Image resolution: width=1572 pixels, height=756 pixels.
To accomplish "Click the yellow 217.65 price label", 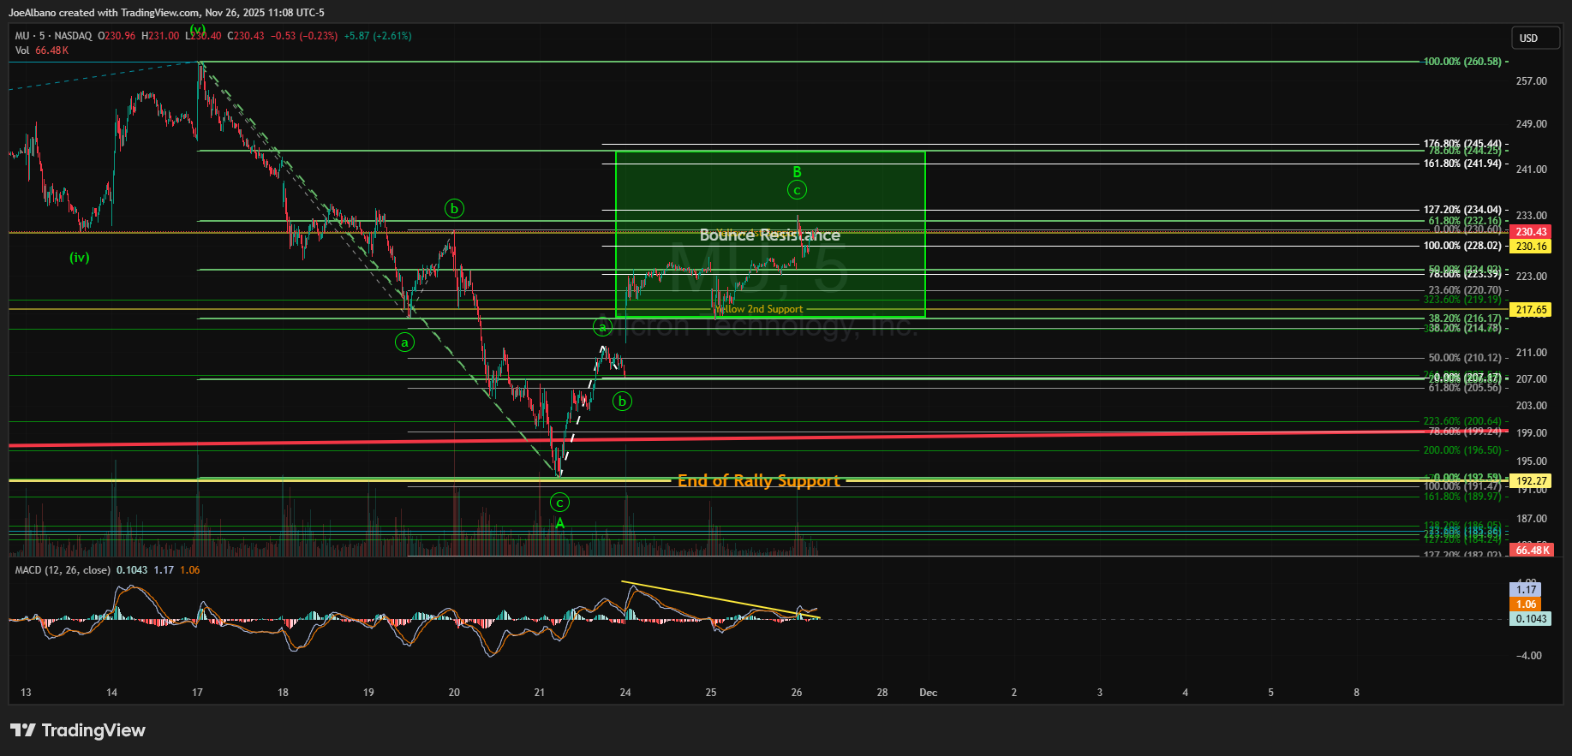I will [x=1531, y=310].
